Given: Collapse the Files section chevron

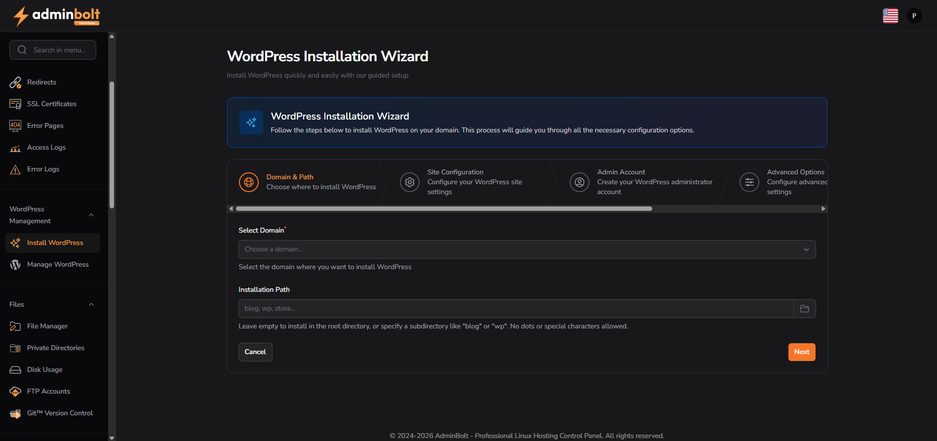Looking at the screenshot, I should tap(91, 305).
